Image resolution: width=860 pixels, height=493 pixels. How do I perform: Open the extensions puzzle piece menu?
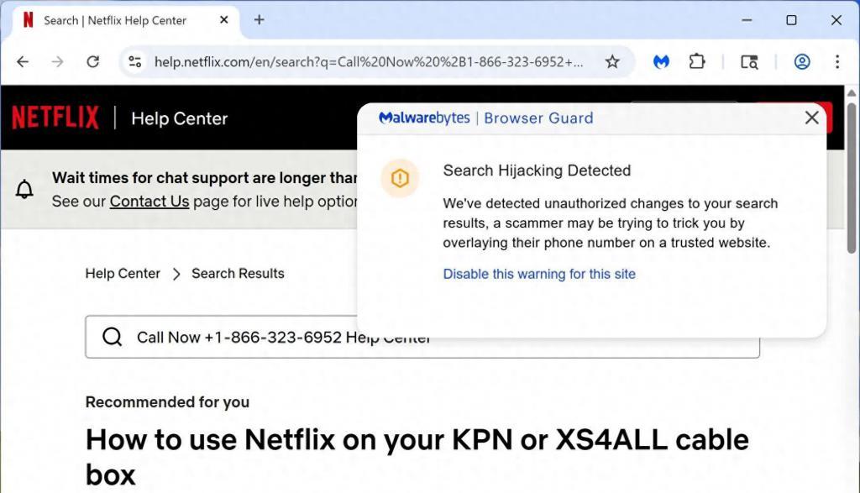coord(696,61)
